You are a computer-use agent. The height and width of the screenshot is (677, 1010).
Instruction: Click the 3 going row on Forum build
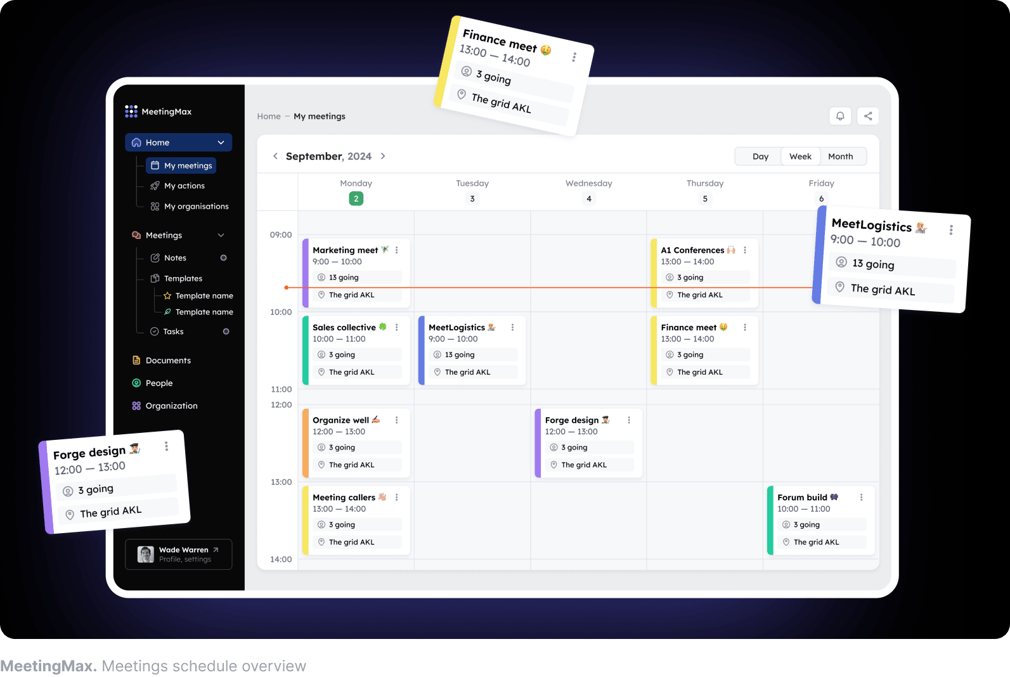[x=822, y=525]
